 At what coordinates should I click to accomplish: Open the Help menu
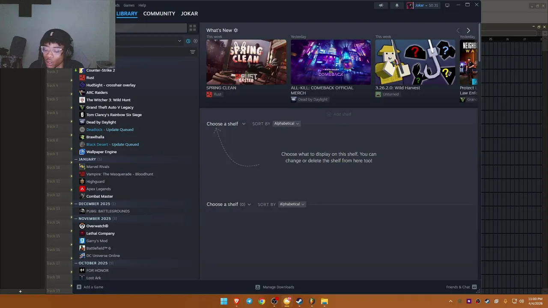[142, 5]
